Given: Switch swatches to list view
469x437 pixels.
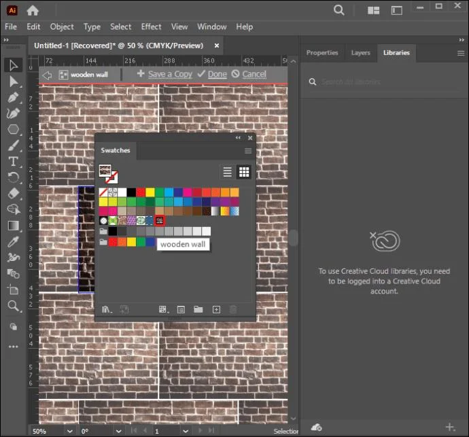Looking at the screenshot, I should 227,172.
